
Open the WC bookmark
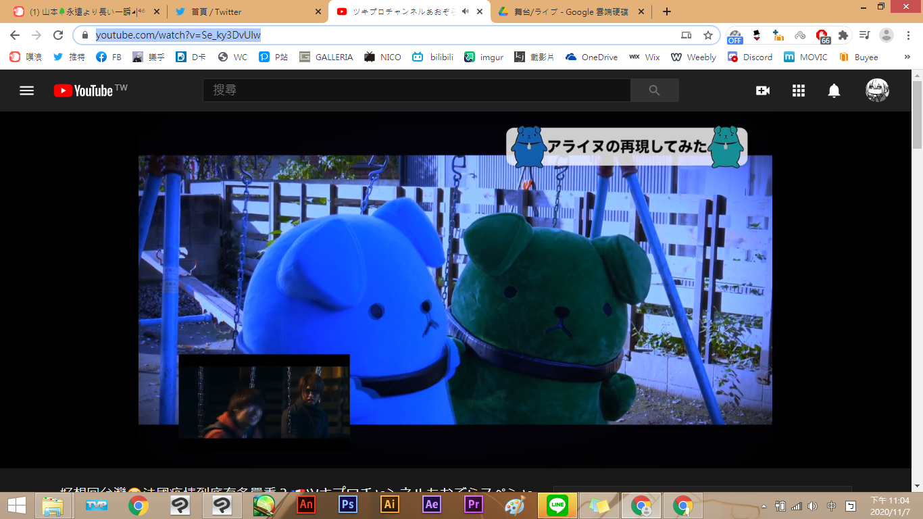tap(232, 57)
